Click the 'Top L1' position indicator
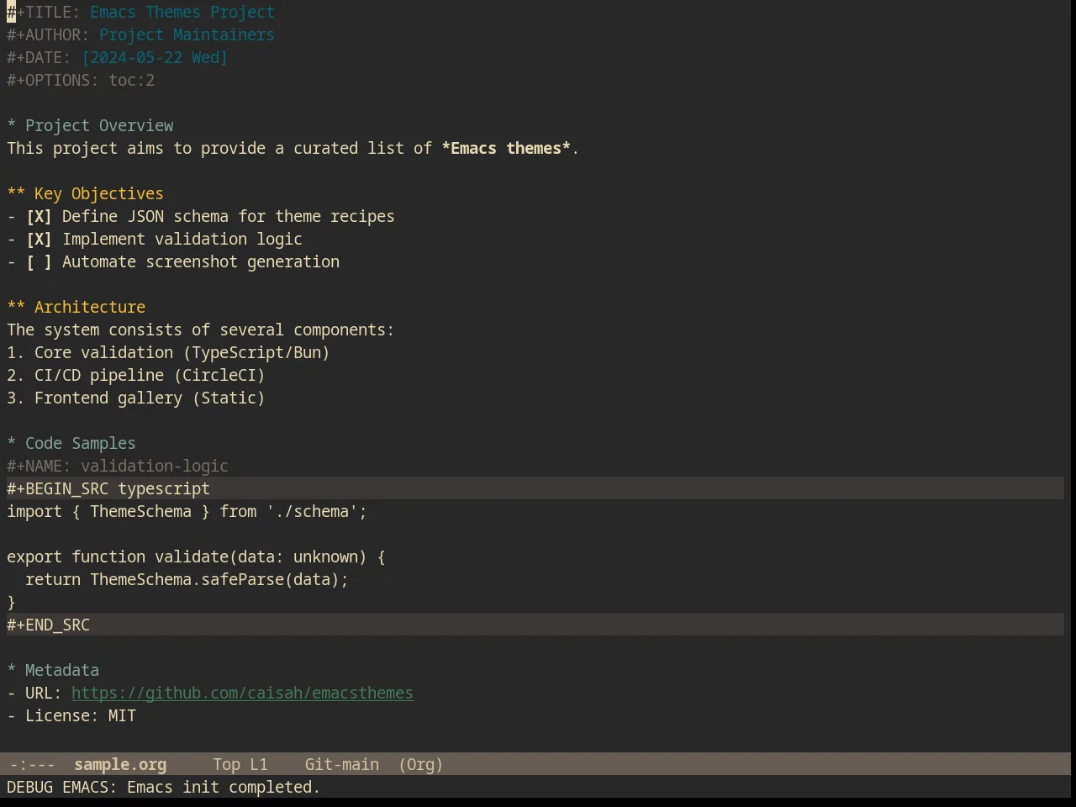The height and width of the screenshot is (807, 1076). 240,765
